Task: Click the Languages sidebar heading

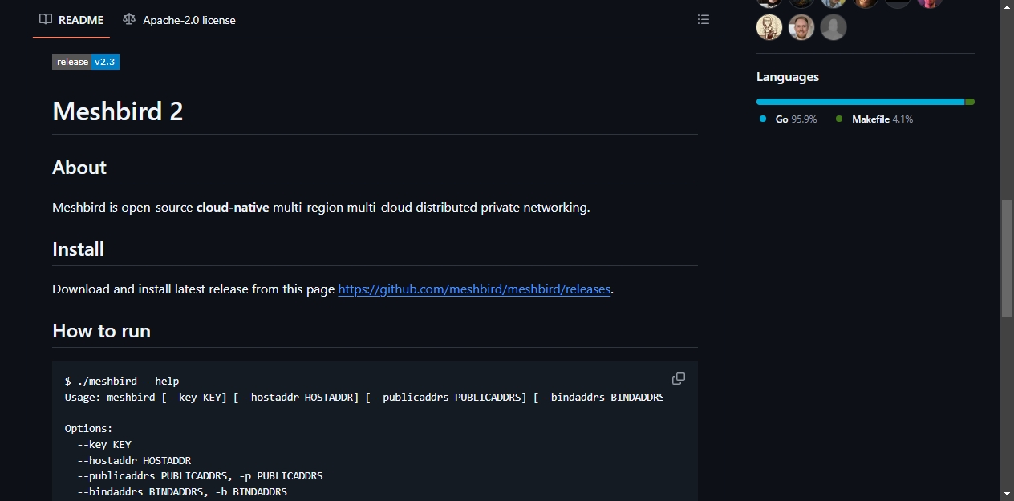Action: [788, 77]
